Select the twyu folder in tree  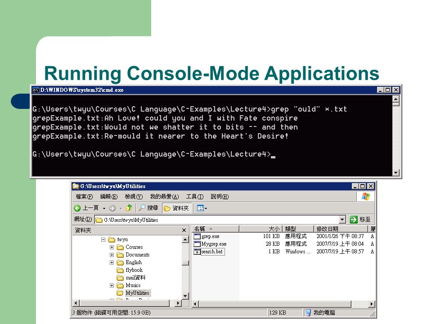coord(118,239)
